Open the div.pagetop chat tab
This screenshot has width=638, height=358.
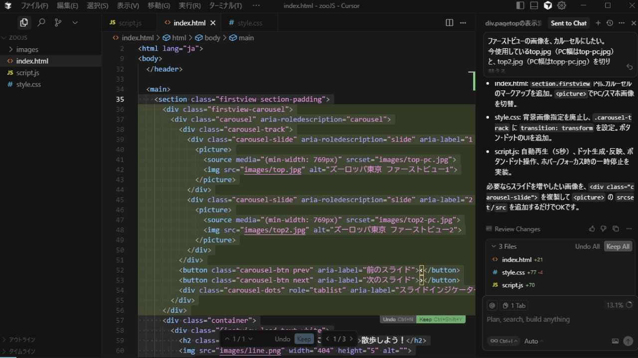[513, 23]
